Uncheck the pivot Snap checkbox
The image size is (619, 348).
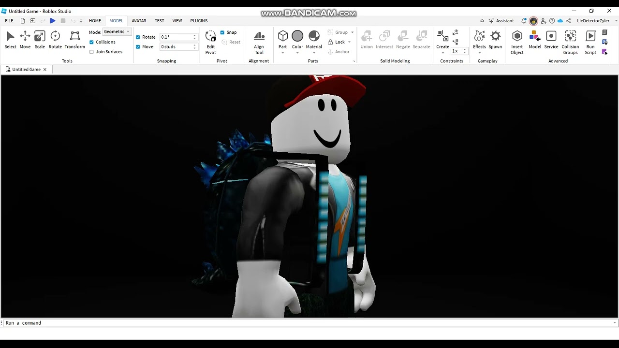point(222,32)
